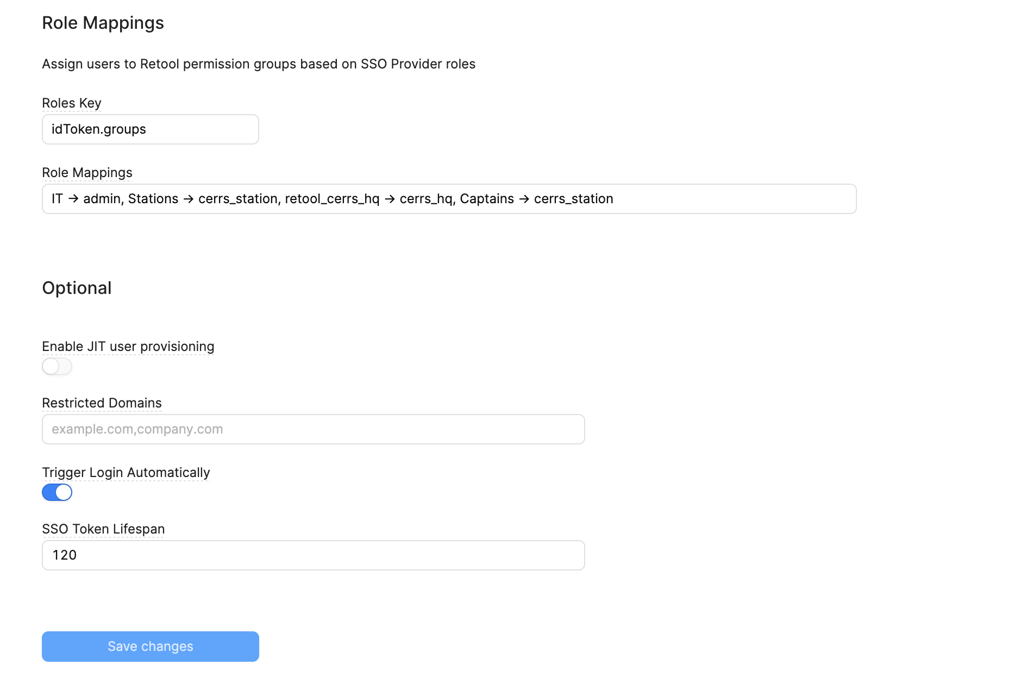Focus the Roles Key input field
This screenshot has height=690, width=1014.
pyautogui.click(x=151, y=129)
